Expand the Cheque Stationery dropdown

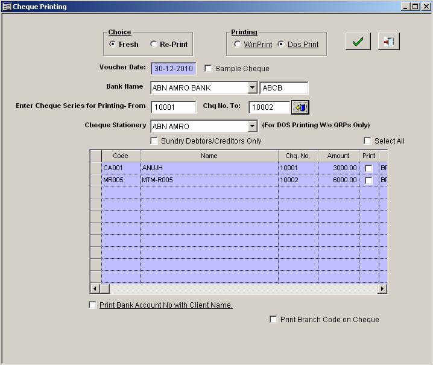point(252,127)
